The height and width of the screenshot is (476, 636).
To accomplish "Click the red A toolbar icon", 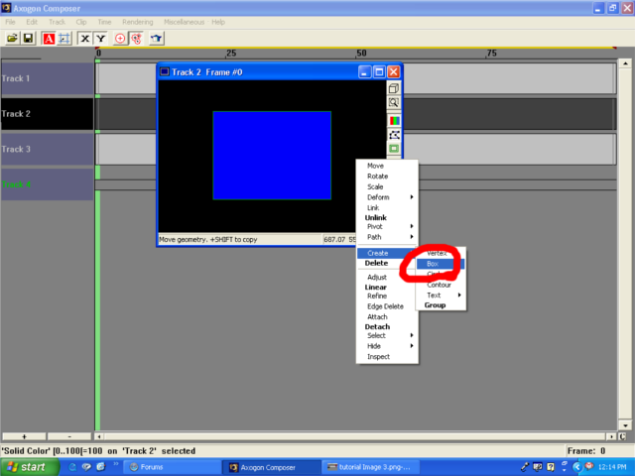I will pyautogui.click(x=49, y=39).
